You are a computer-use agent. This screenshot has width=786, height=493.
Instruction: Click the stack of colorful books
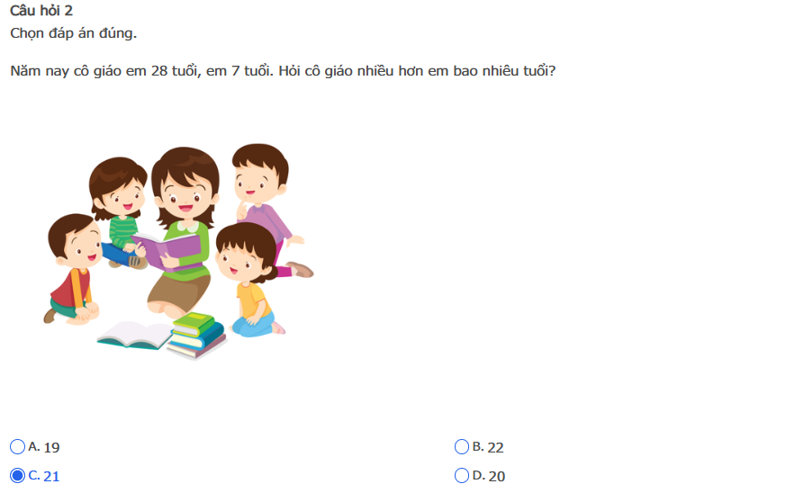click(x=196, y=335)
